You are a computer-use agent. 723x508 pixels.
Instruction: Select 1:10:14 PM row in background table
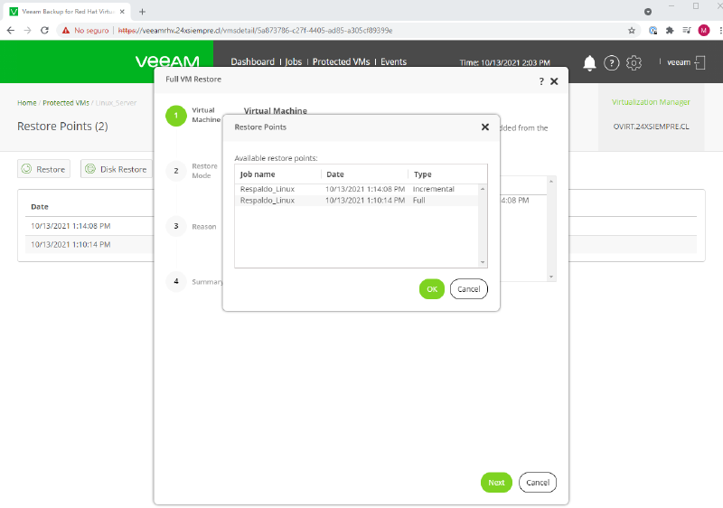[89, 244]
